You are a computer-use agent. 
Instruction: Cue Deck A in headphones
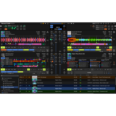pos(52,47)
